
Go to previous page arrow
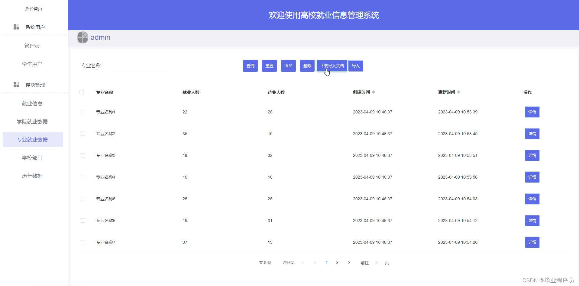(315, 263)
